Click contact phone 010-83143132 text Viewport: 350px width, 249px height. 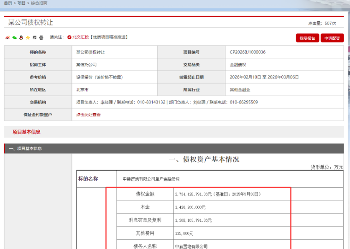click(151, 102)
